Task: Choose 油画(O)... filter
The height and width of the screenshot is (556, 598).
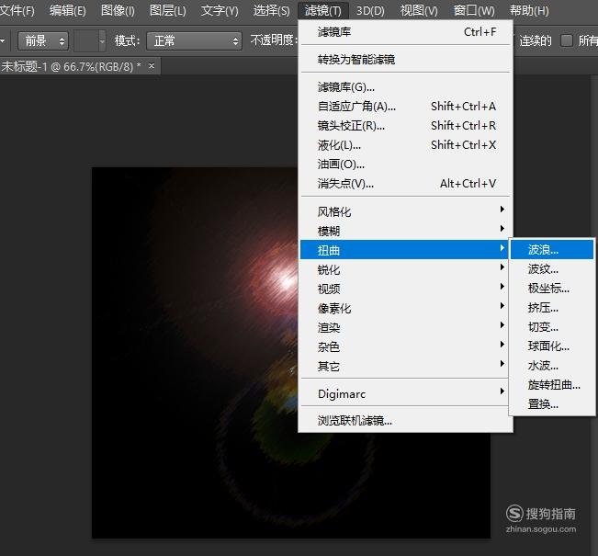Action: pos(406,165)
